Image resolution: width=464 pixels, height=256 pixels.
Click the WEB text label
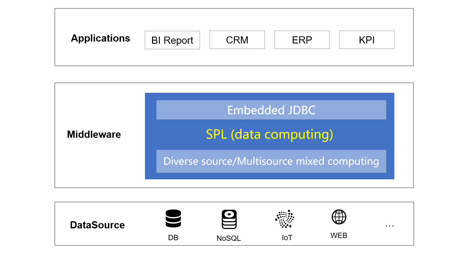(x=339, y=236)
